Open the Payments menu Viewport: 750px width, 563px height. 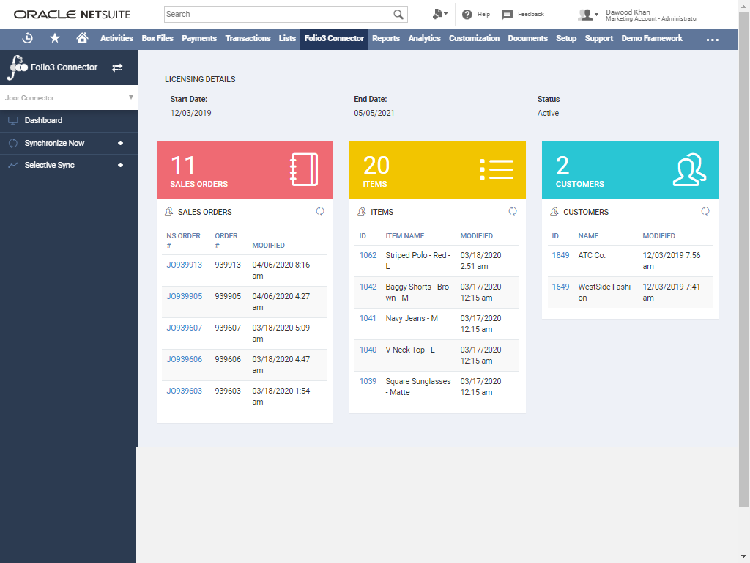(199, 38)
